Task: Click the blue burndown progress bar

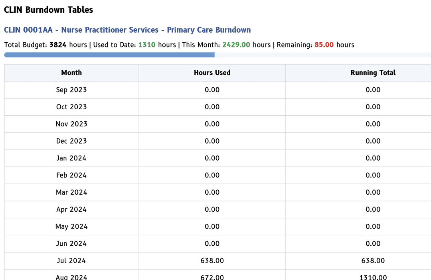Action: (x=109, y=55)
